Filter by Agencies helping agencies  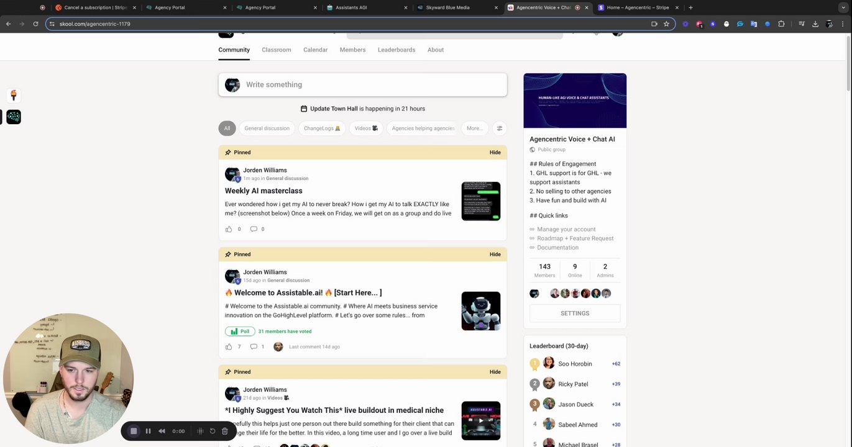[423, 129]
